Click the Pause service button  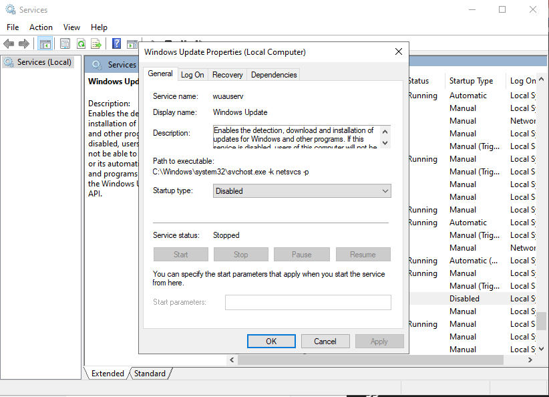click(x=301, y=255)
